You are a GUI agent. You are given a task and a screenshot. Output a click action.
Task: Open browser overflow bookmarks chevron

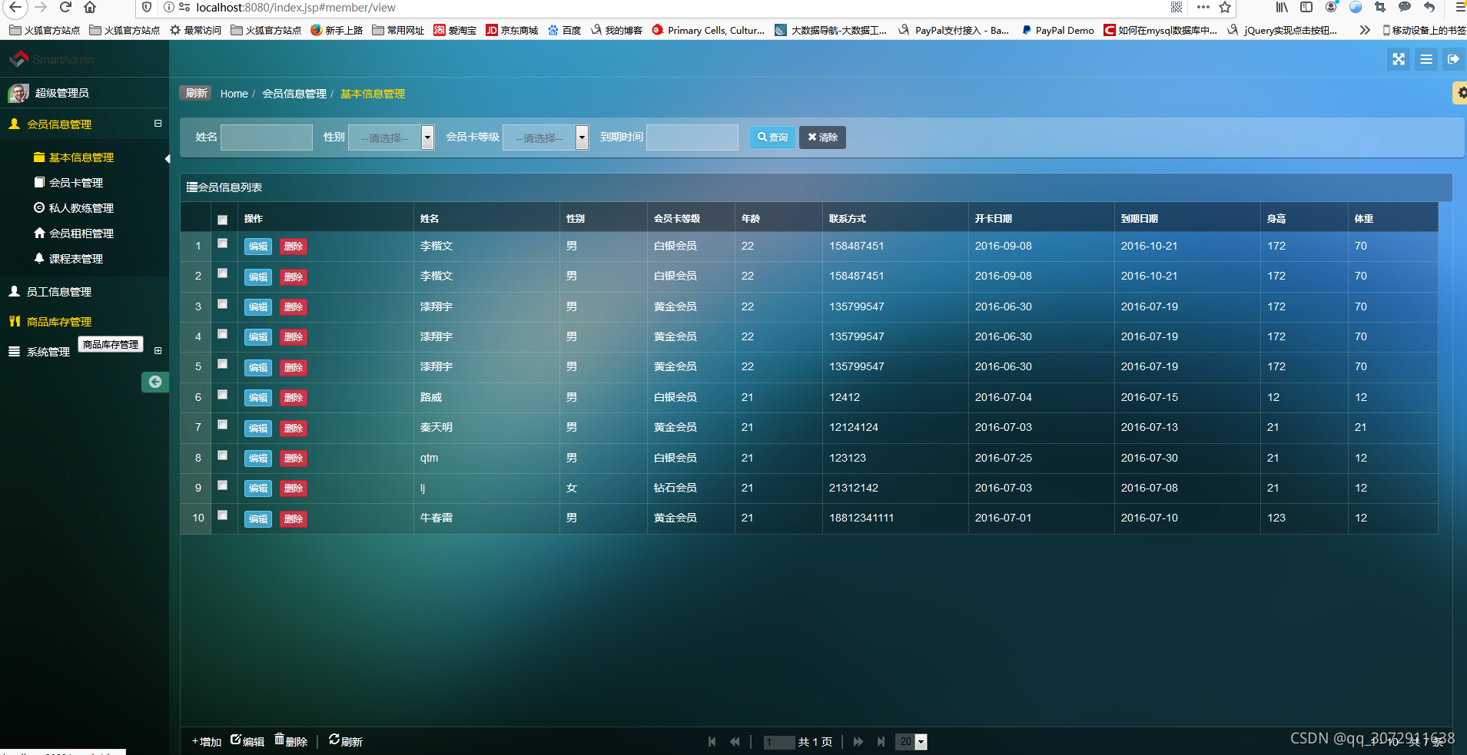pos(1364,30)
